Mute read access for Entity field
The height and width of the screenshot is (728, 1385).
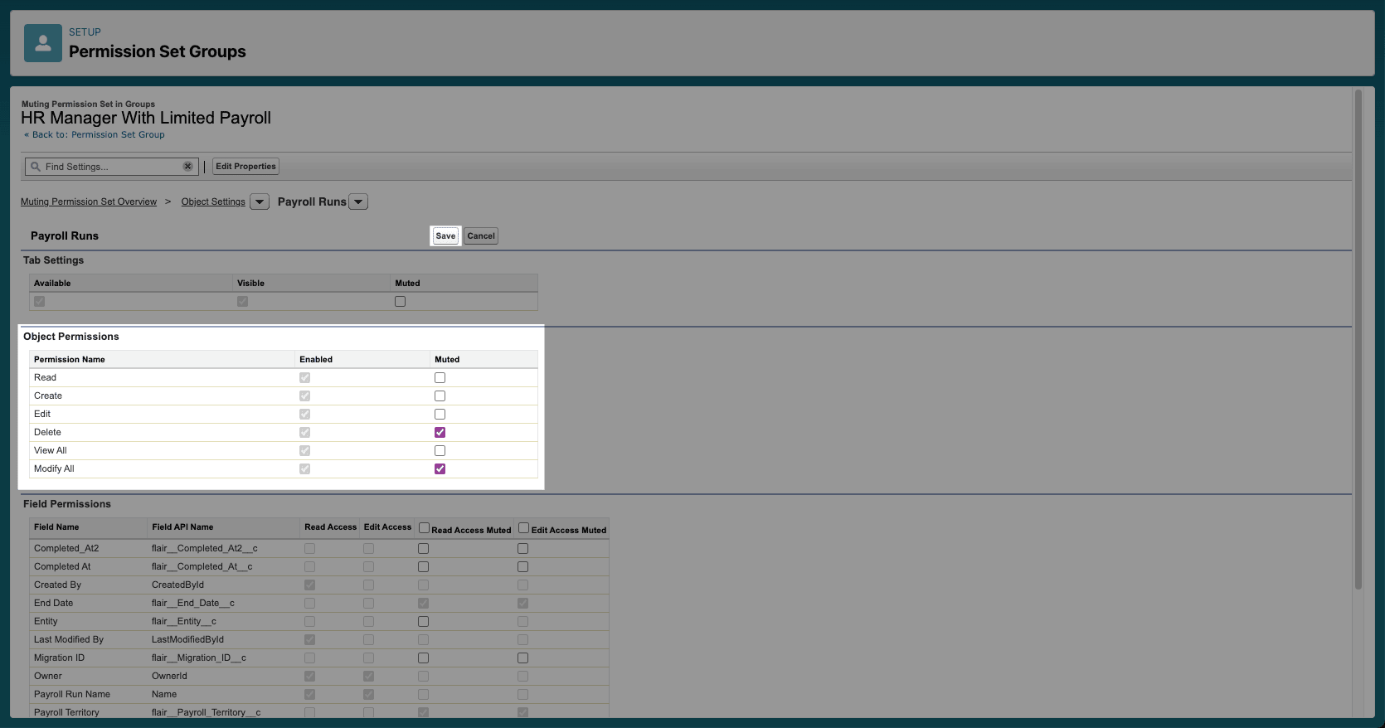pyautogui.click(x=423, y=622)
